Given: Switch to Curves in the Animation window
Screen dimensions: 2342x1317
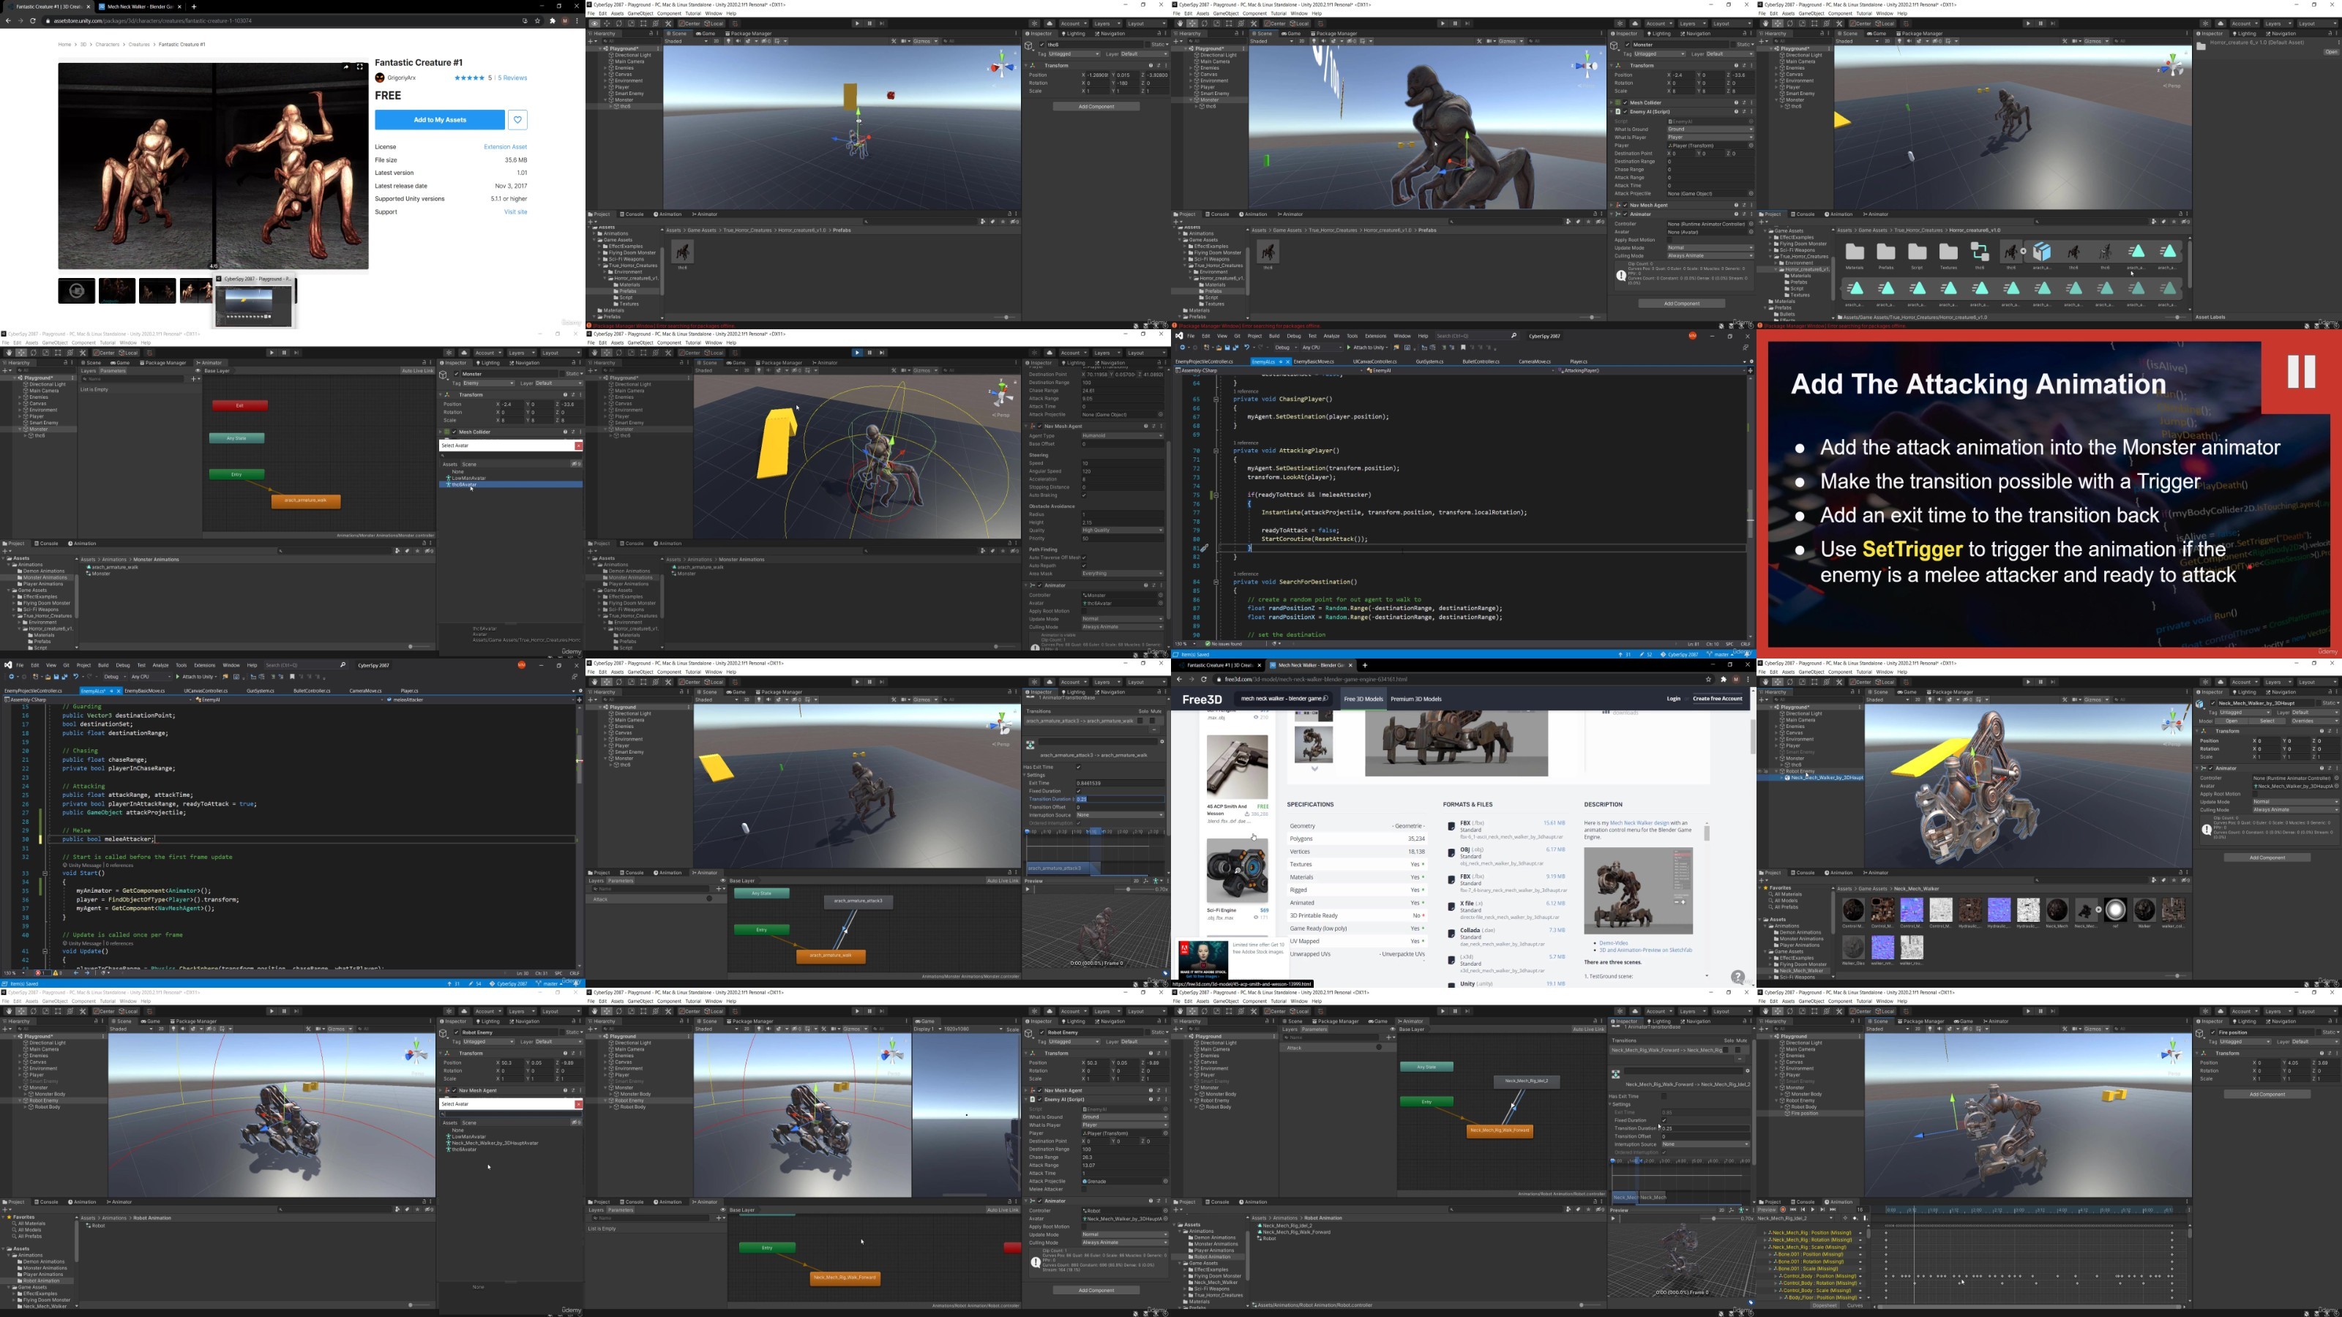Looking at the screenshot, I should pyautogui.click(x=1854, y=1305).
